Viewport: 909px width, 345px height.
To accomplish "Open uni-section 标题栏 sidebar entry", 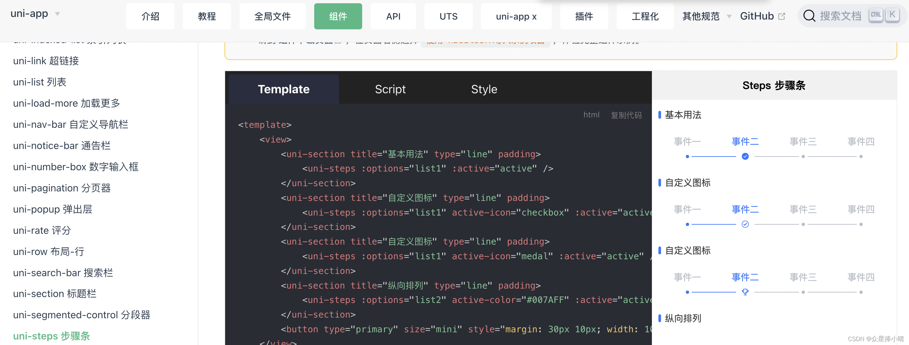I will point(55,293).
